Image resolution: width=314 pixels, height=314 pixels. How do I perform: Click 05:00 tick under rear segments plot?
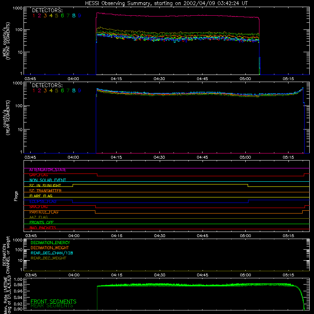tap(245, 157)
